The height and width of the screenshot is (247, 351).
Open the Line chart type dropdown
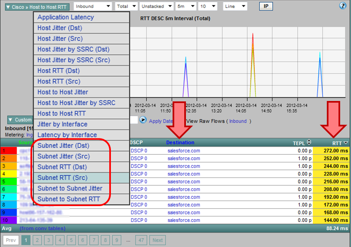coord(235,6)
